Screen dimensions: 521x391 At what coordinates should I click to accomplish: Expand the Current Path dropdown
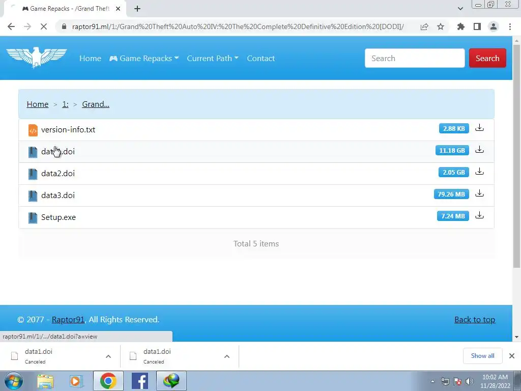point(213,58)
